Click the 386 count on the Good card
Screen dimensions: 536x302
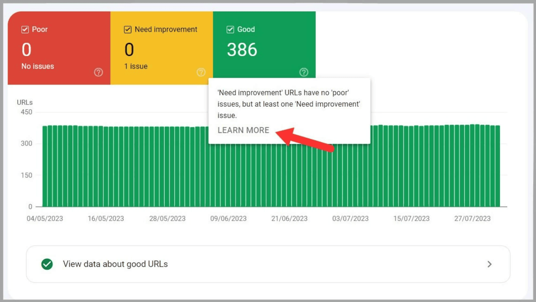(x=242, y=49)
